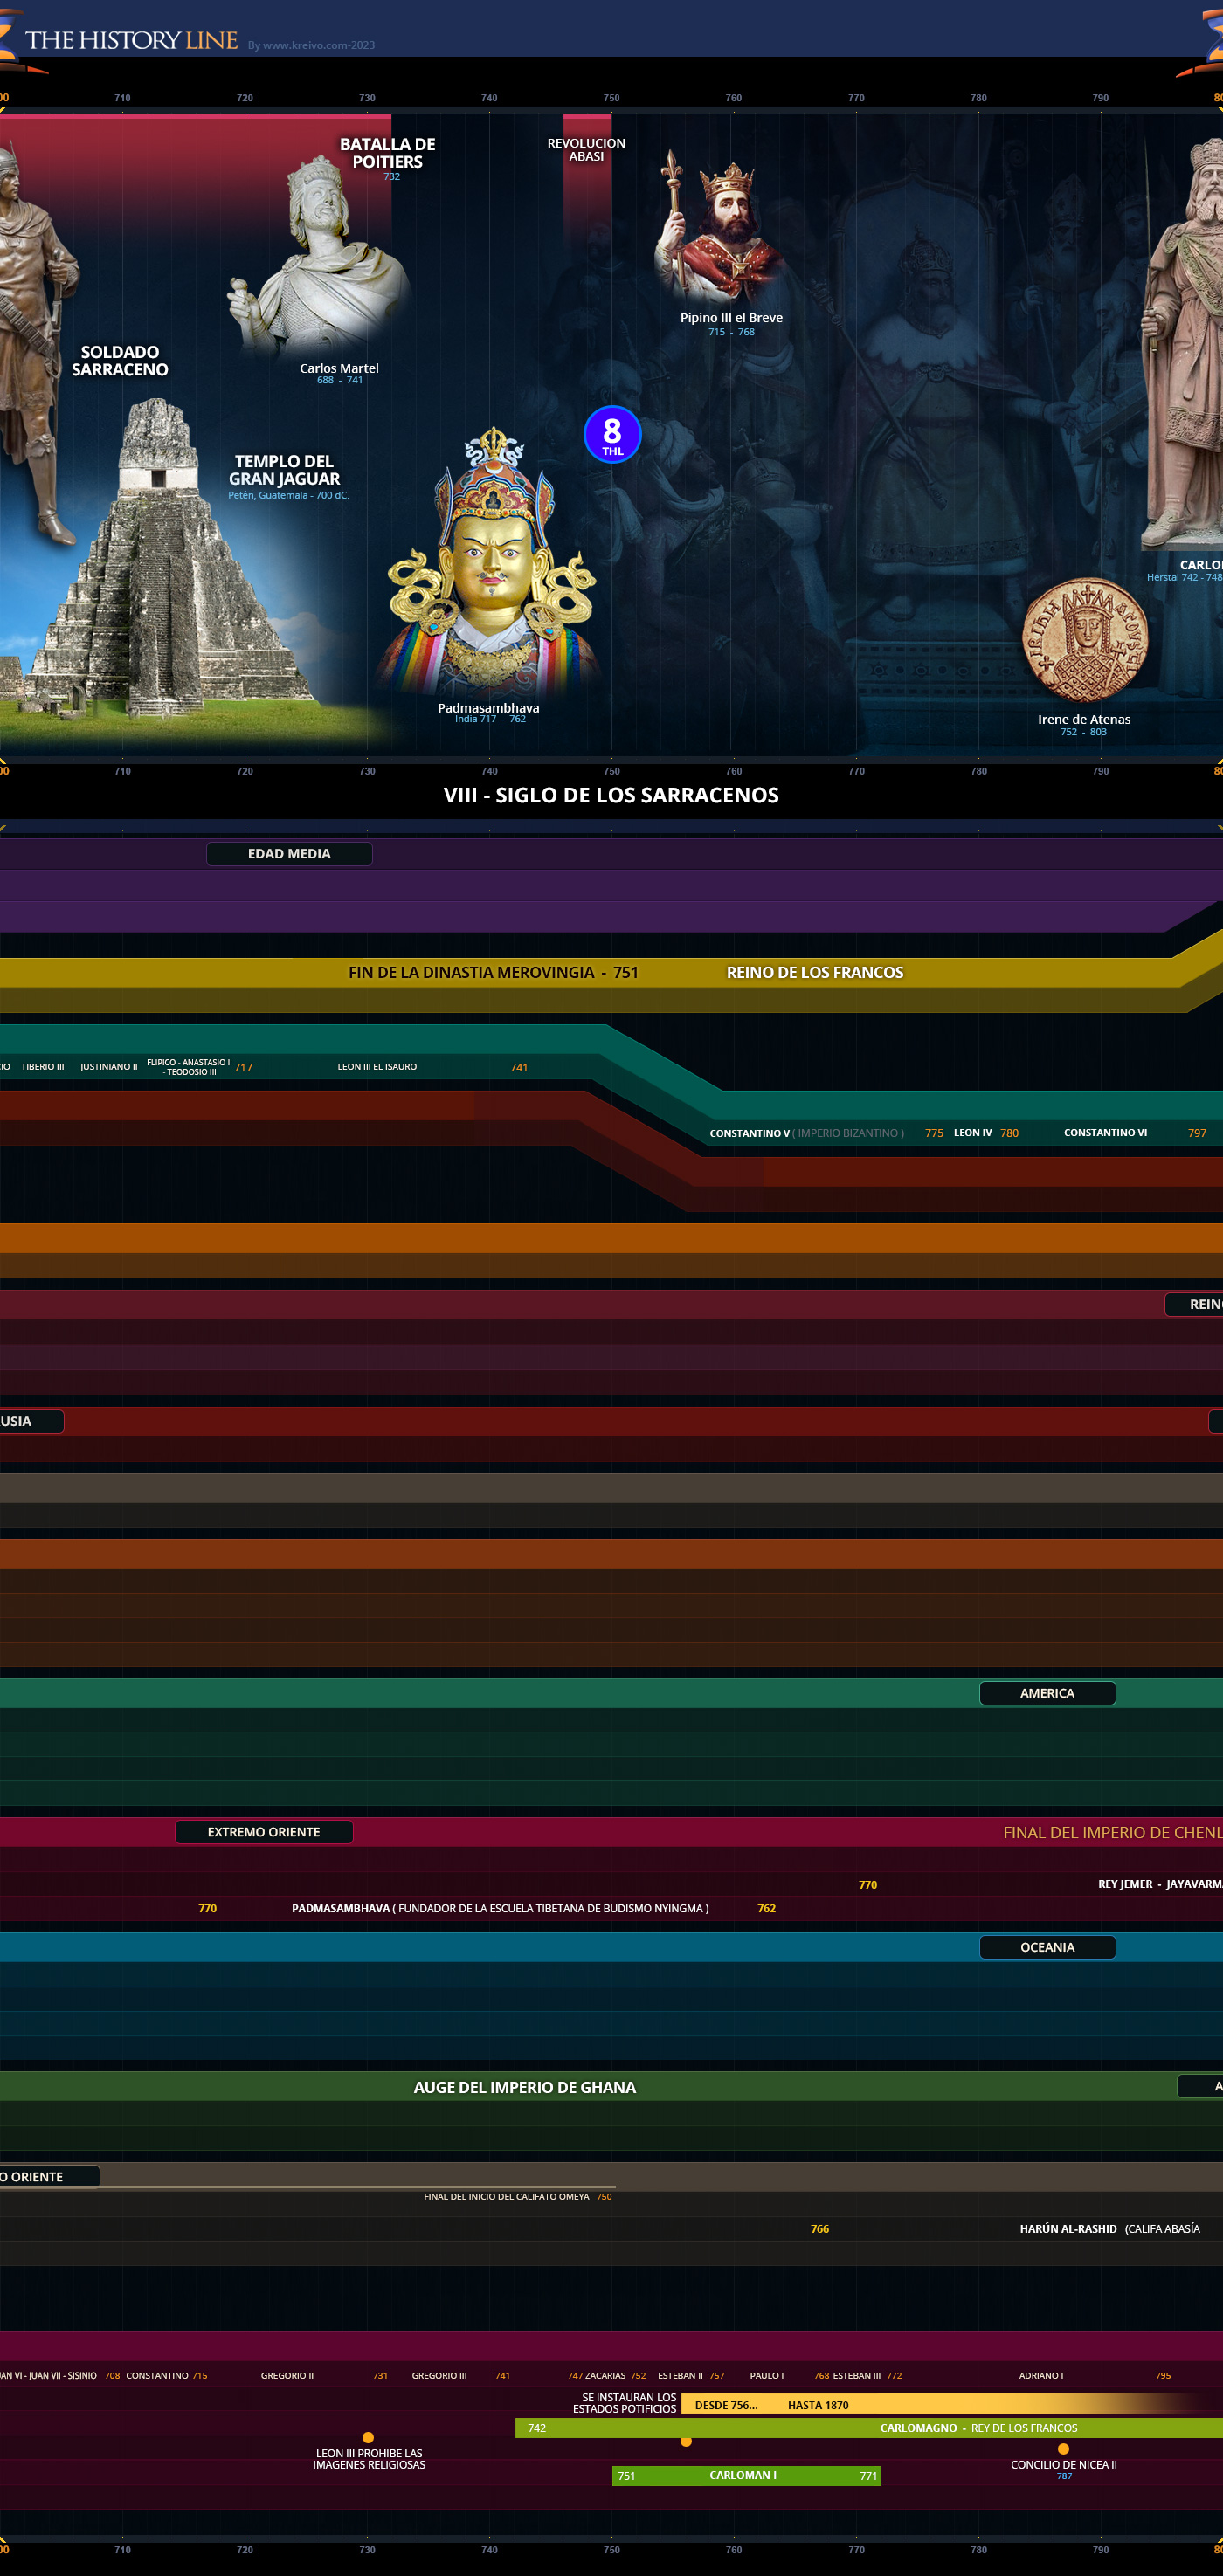Click orange dot above Leon III prohibe imagenes
Image resolution: width=1223 pixels, height=2576 pixels.
point(368,2438)
